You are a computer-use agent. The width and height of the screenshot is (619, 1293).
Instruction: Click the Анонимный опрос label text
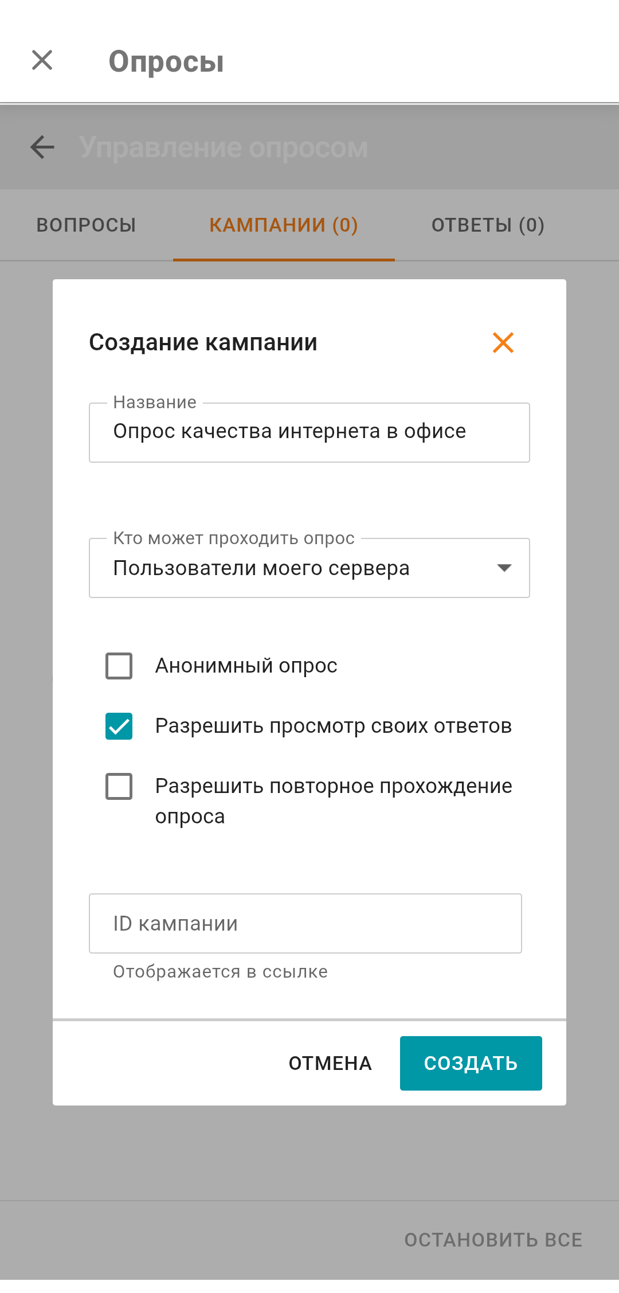pos(246,666)
